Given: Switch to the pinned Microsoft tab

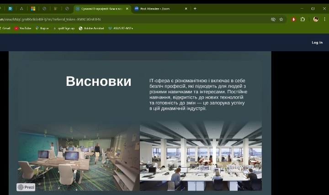Looking at the screenshot, I should tap(33, 9).
